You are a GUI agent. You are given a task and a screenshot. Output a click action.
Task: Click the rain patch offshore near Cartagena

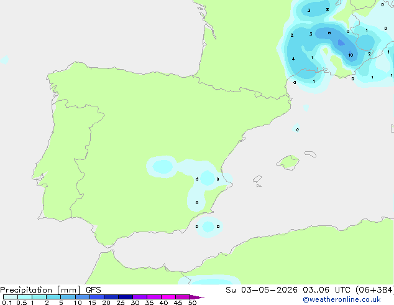pyautogui.click(x=208, y=227)
